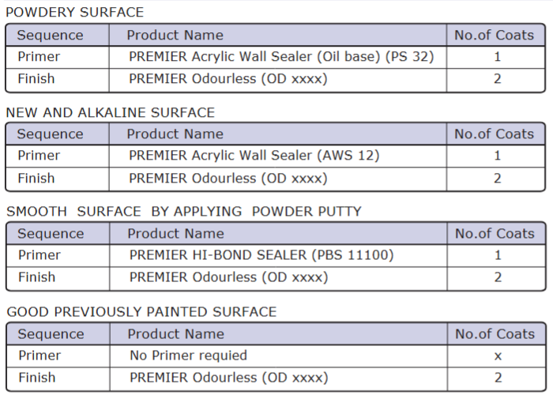The width and height of the screenshot is (553, 399).
Task: Select the GOOD PREVIOUSLY PAINTED SURFACE heading
Action: click(141, 312)
